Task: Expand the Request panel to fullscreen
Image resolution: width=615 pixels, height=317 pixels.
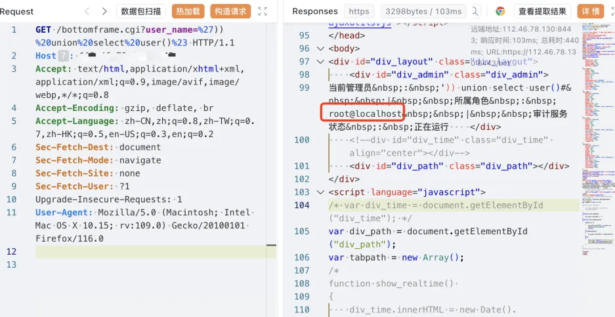Action: pyautogui.click(x=263, y=11)
